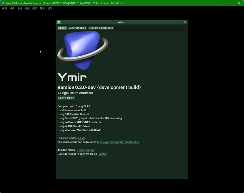Open the 檢視 (View) menu
The height and width of the screenshot is (193, 244).
tap(12, 8)
